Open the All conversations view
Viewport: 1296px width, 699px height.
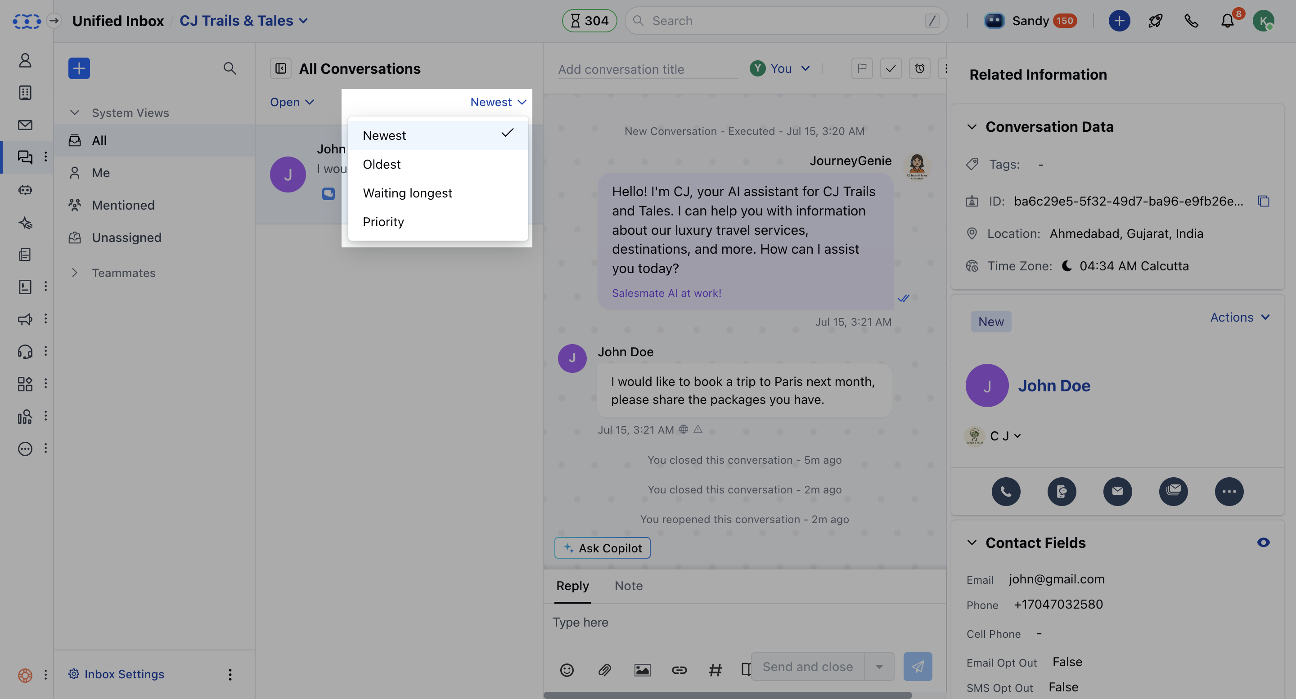point(154,140)
